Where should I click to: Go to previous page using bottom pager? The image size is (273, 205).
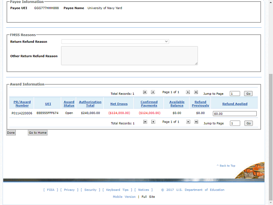click(153, 122)
